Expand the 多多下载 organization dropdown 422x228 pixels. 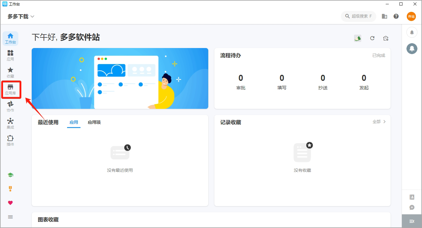pos(21,16)
